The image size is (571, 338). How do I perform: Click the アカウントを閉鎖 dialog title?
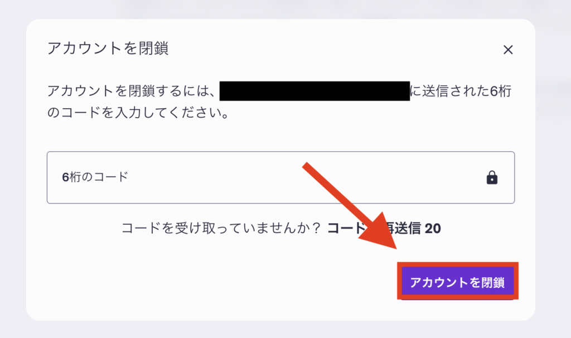pyautogui.click(x=108, y=49)
